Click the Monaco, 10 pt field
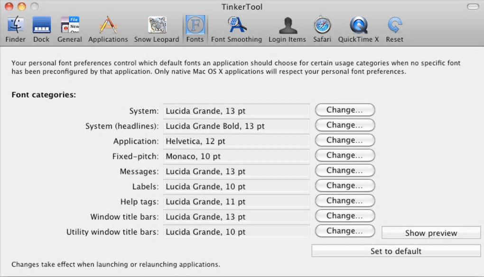Viewport: 484px width, 277px height. (x=236, y=156)
